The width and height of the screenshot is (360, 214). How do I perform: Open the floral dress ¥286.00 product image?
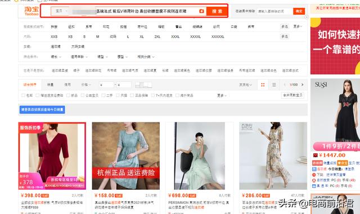pyautogui.click(x=273, y=156)
